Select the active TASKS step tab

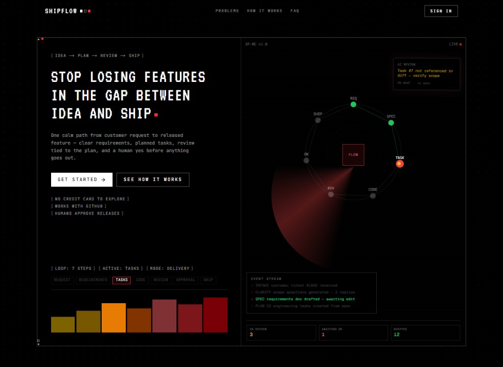[x=122, y=280]
